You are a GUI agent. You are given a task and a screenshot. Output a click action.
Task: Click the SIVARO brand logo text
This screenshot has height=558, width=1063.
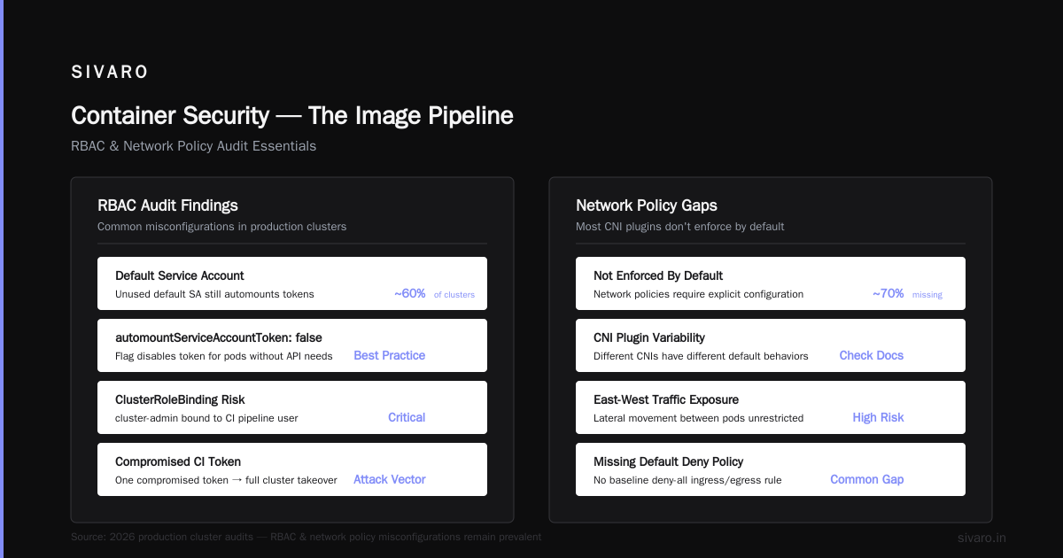pos(110,73)
